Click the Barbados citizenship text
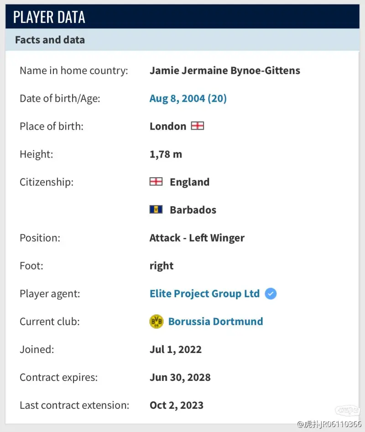Image resolution: width=365 pixels, height=432 pixels. (x=193, y=210)
